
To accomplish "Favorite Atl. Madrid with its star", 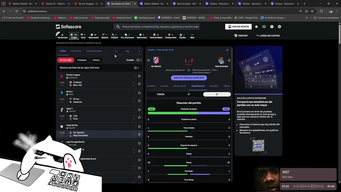I will pos(148,60).
